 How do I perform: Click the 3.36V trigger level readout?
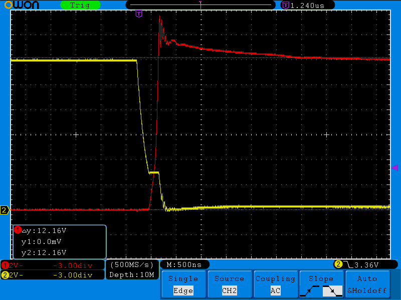366,265
